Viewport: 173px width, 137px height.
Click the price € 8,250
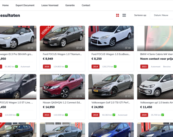tap(97, 59)
